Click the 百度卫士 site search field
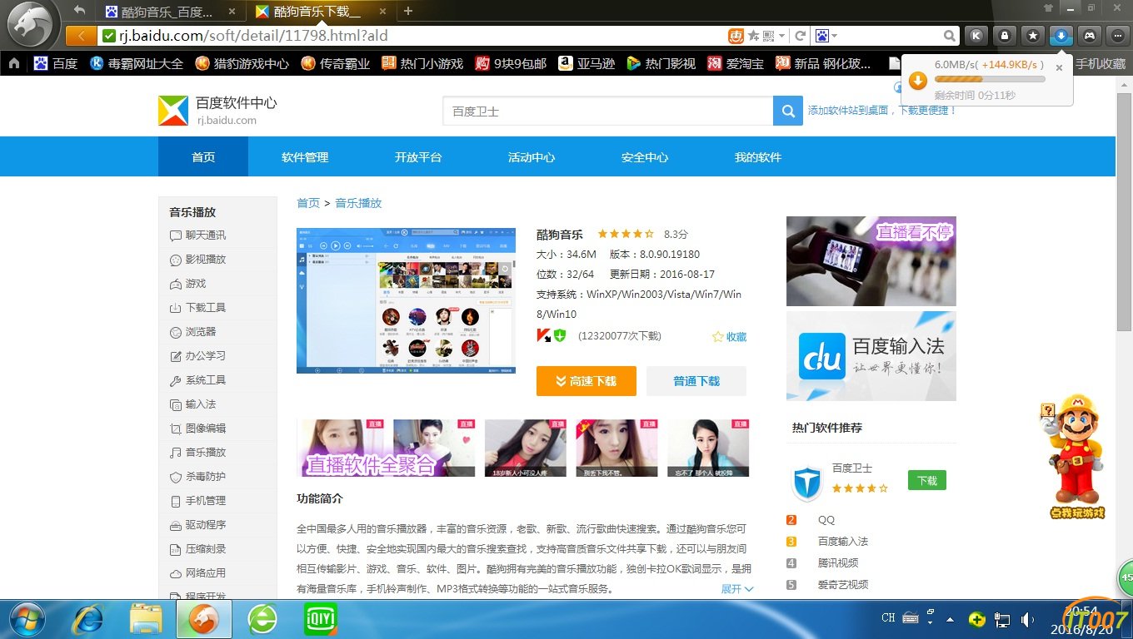1133x639 pixels. 608,111
